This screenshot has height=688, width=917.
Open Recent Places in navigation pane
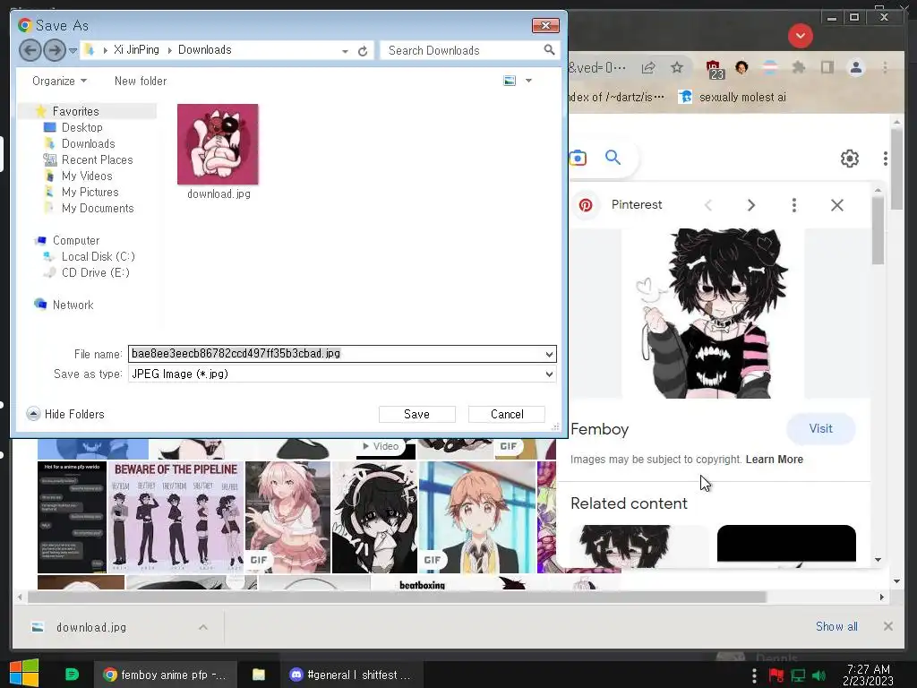[97, 159]
